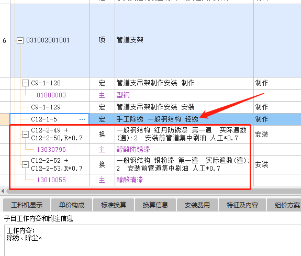Image resolution: width=301 pixels, height=256 pixels.
Task: Select code C12-2-49 + C12-2-50,R*0.7
Action: coord(57,134)
